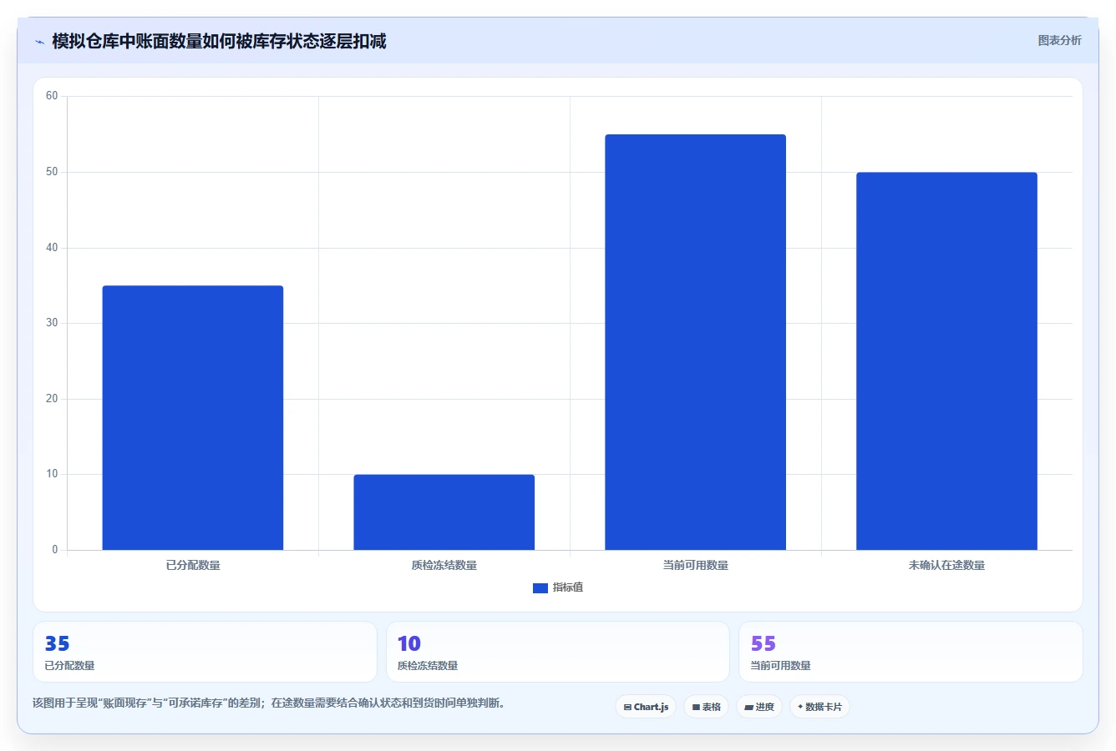Viewport: 1116px width, 751px height.
Task: Click the 质检冻结数量 x-axis label
Action: coord(444,565)
